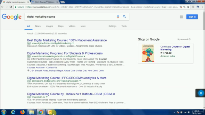Show hidden system tray icons
This screenshot has height=115, width=205.
click(174, 112)
